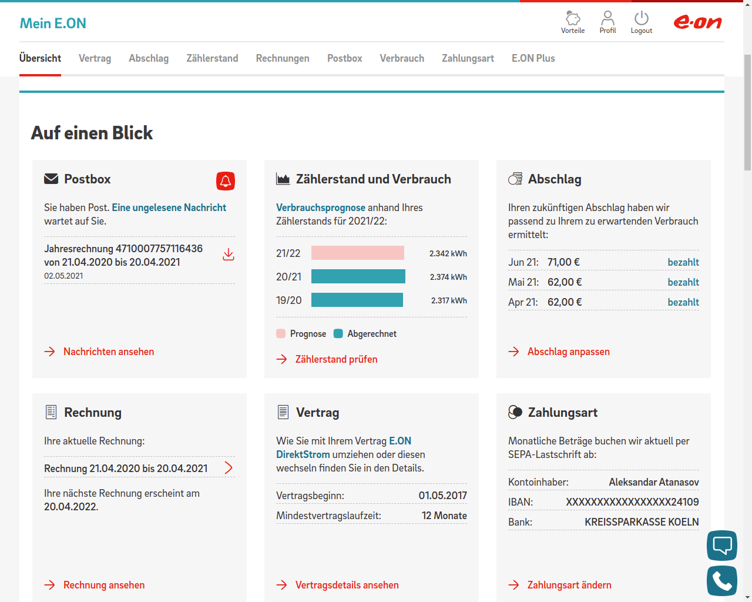Screen dimensions: 752x602
Task: Click bezahlt status for Mai 21
Action: [x=683, y=282]
